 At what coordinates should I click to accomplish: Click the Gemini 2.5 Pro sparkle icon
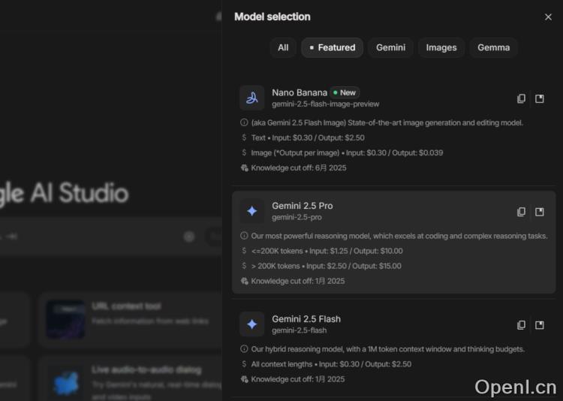click(x=252, y=211)
